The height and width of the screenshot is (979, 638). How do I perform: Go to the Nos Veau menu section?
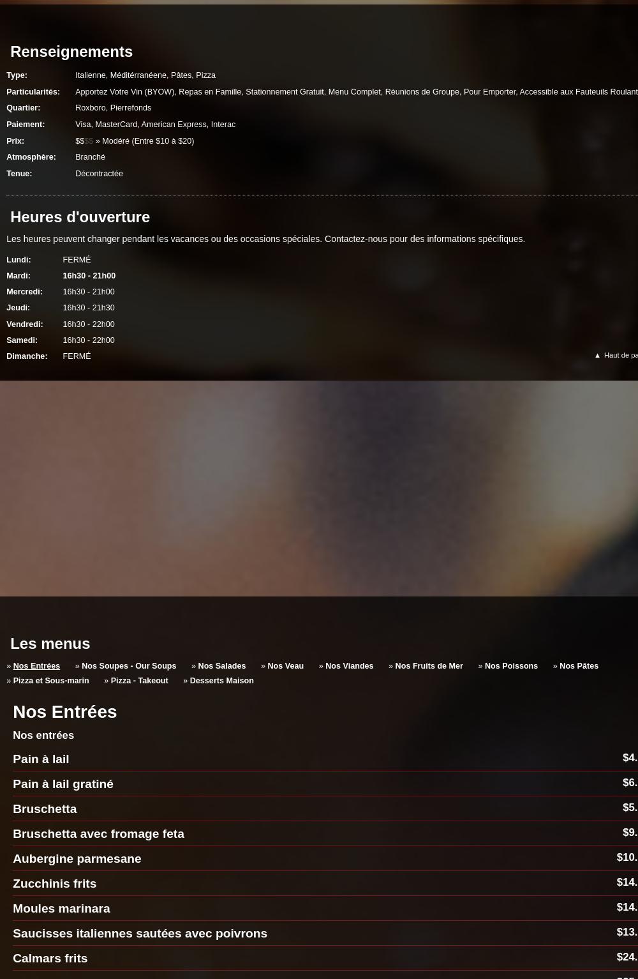285,665
